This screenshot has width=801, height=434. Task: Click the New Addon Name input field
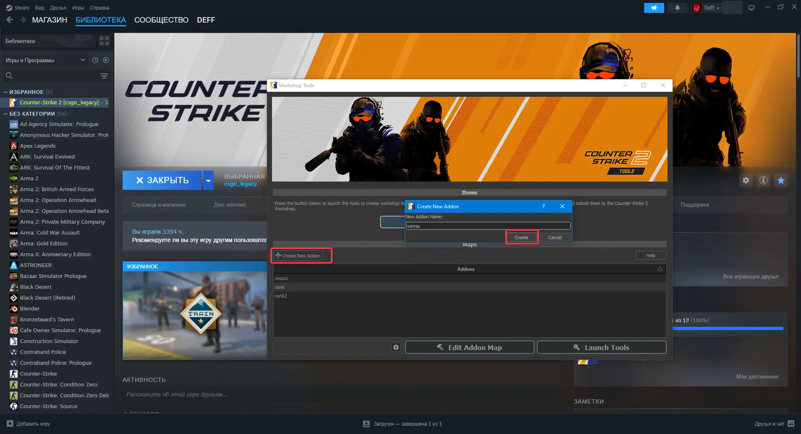click(x=489, y=226)
